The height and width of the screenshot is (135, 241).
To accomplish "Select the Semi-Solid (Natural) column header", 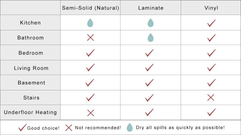I will pyautogui.click(x=90, y=8).
